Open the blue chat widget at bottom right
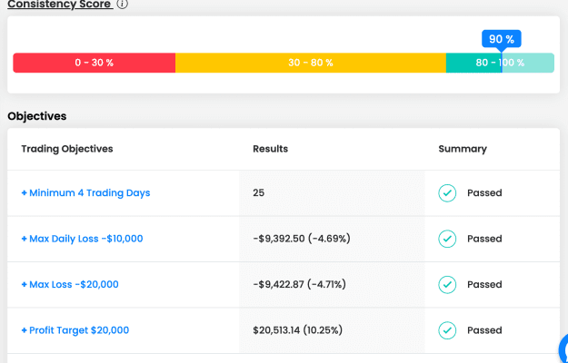Image resolution: width=568 pixels, height=363 pixels. pyautogui.click(x=563, y=349)
